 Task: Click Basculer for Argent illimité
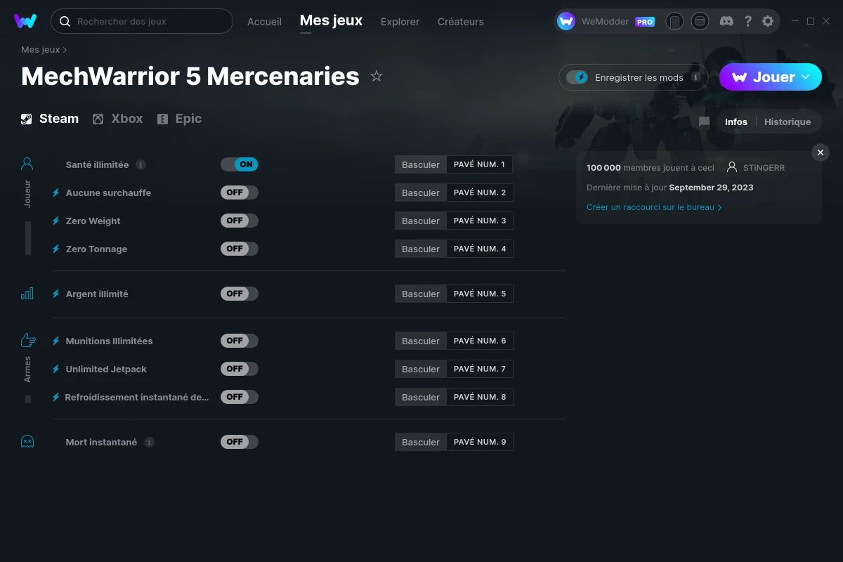421,294
